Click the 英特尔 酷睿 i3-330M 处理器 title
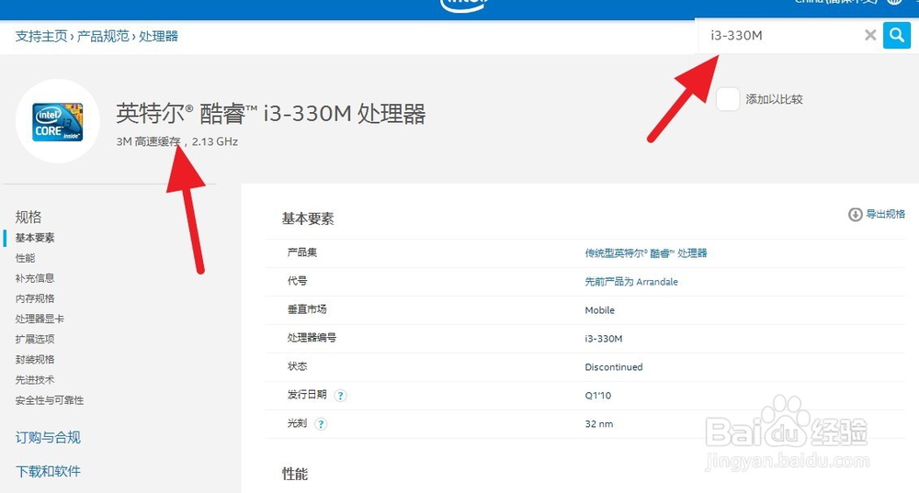 coord(271,114)
